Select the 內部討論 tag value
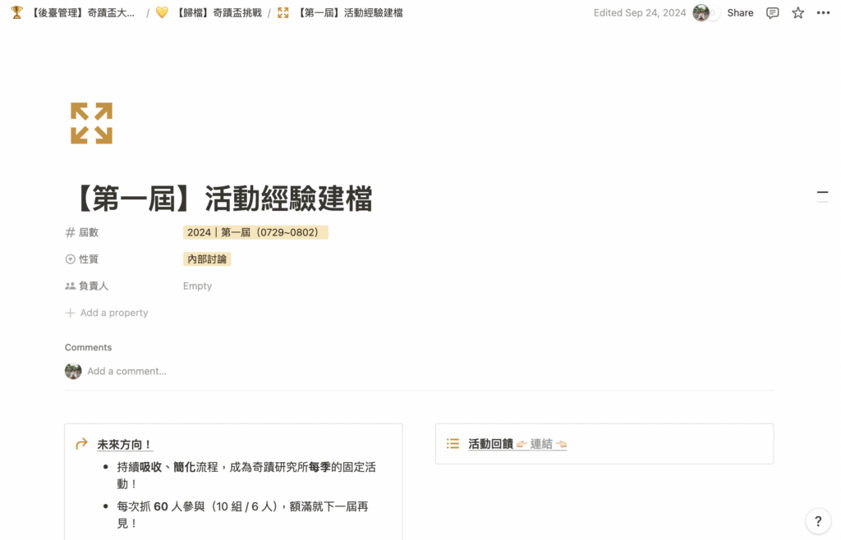 pyautogui.click(x=207, y=259)
